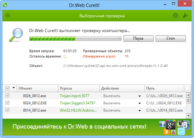Image resolution: width=194 pixels, height=138 pixels.
Task: Click the start time value 01:57:23
Action: tap(70, 51)
